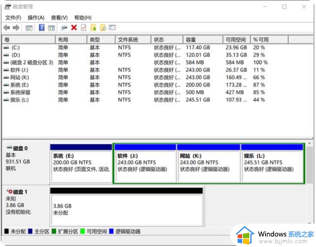Click the green 扩展分区 legend swatch
This screenshot has height=247, width=316.
point(54,231)
